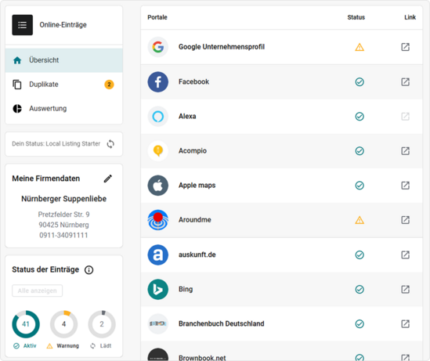The height and width of the screenshot is (361, 430).
Task: Click the Facebook logo icon
Action: point(158,82)
